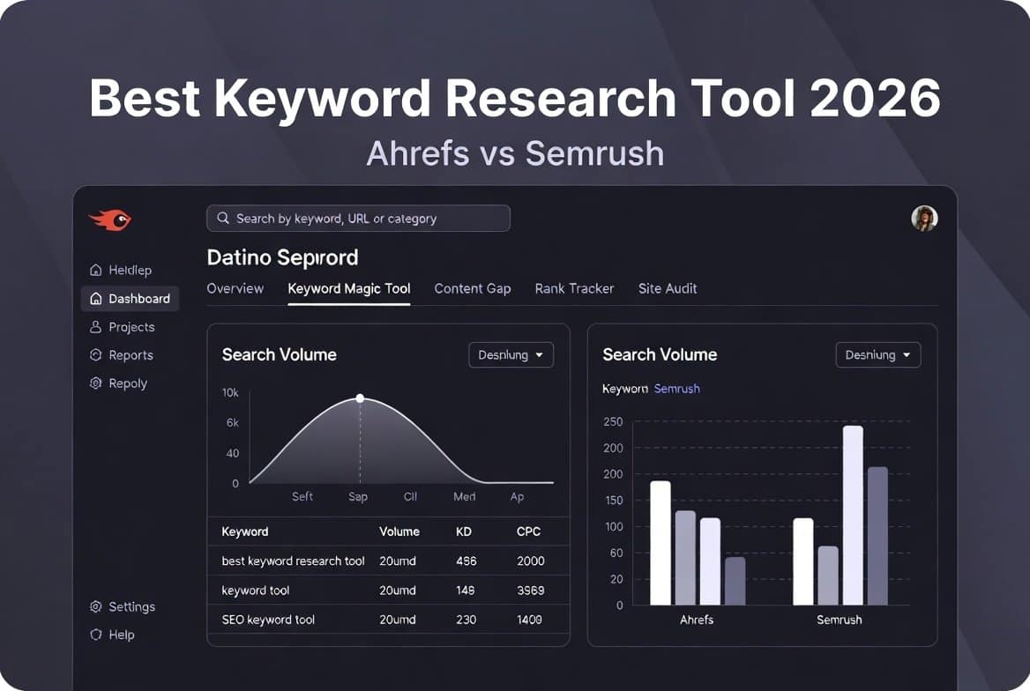The height and width of the screenshot is (691, 1030).
Task: Open the left Desnlung dropdown
Action: tap(511, 354)
